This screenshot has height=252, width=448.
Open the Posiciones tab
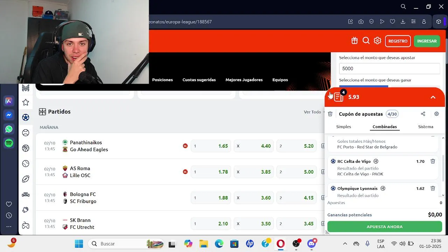(x=162, y=80)
